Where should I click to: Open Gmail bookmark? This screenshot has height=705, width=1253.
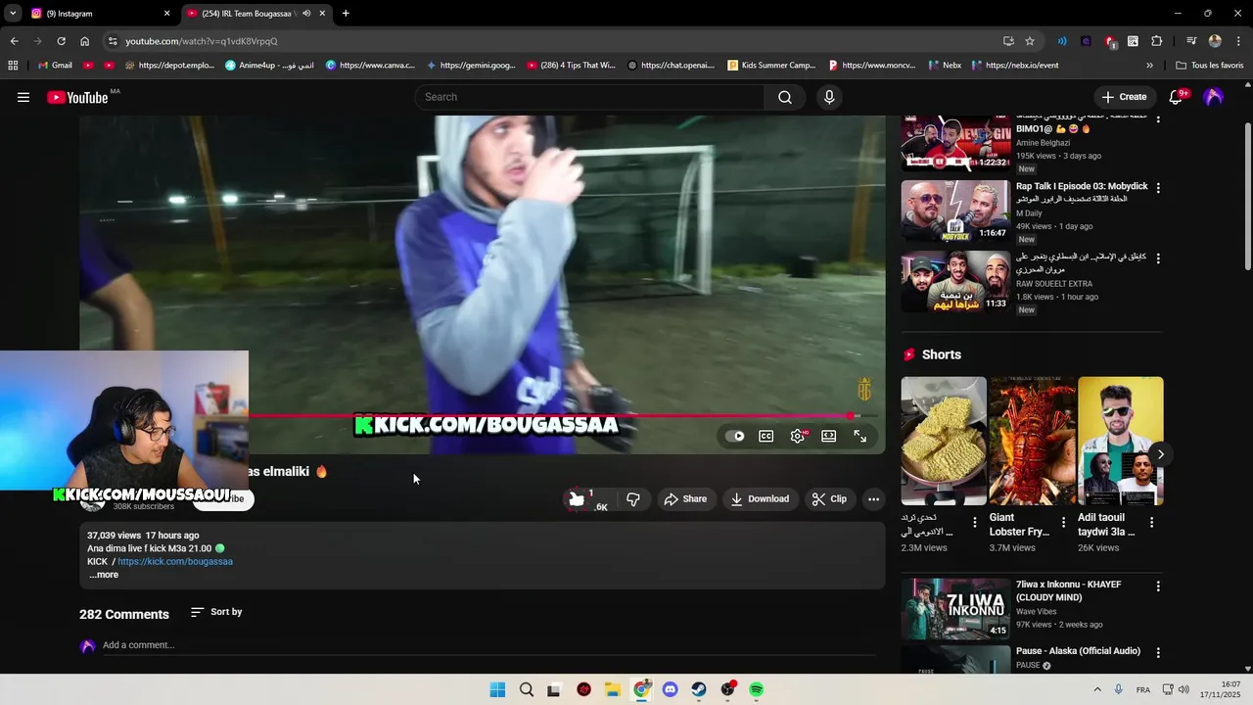pyautogui.click(x=55, y=66)
